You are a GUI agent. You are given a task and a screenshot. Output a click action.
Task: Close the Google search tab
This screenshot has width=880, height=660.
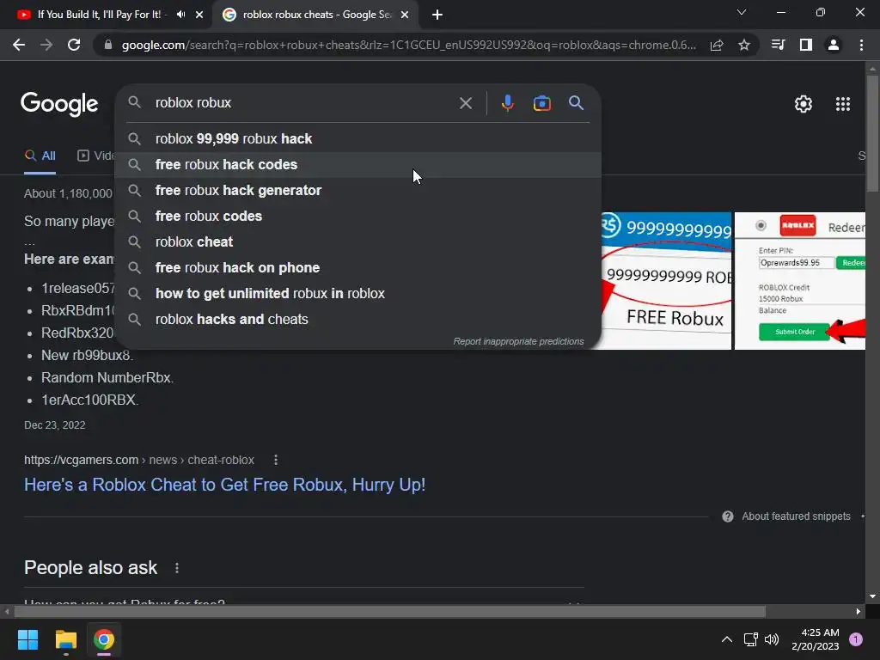(405, 15)
